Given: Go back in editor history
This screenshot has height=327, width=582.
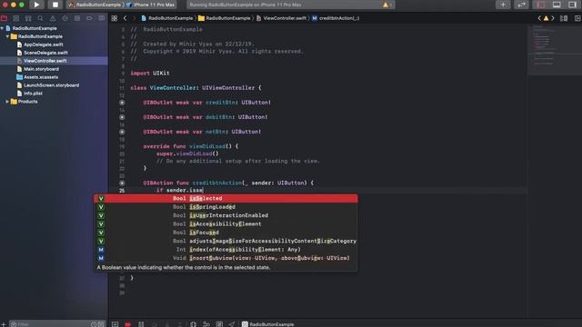Looking at the screenshot, I should point(125,18).
